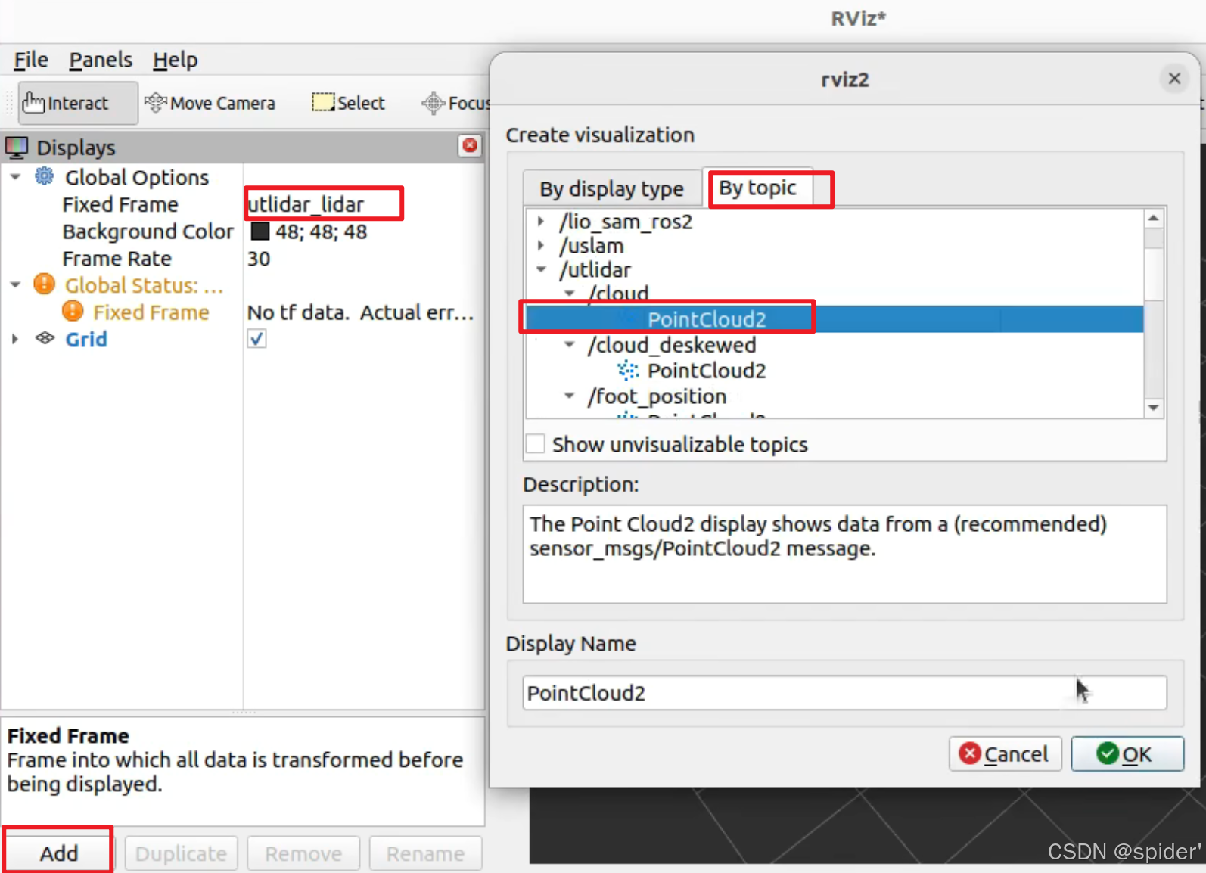
Task: Click the Global Status label
Action: pos(144,285)
